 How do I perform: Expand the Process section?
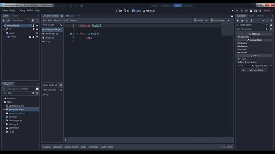[242, 59]
